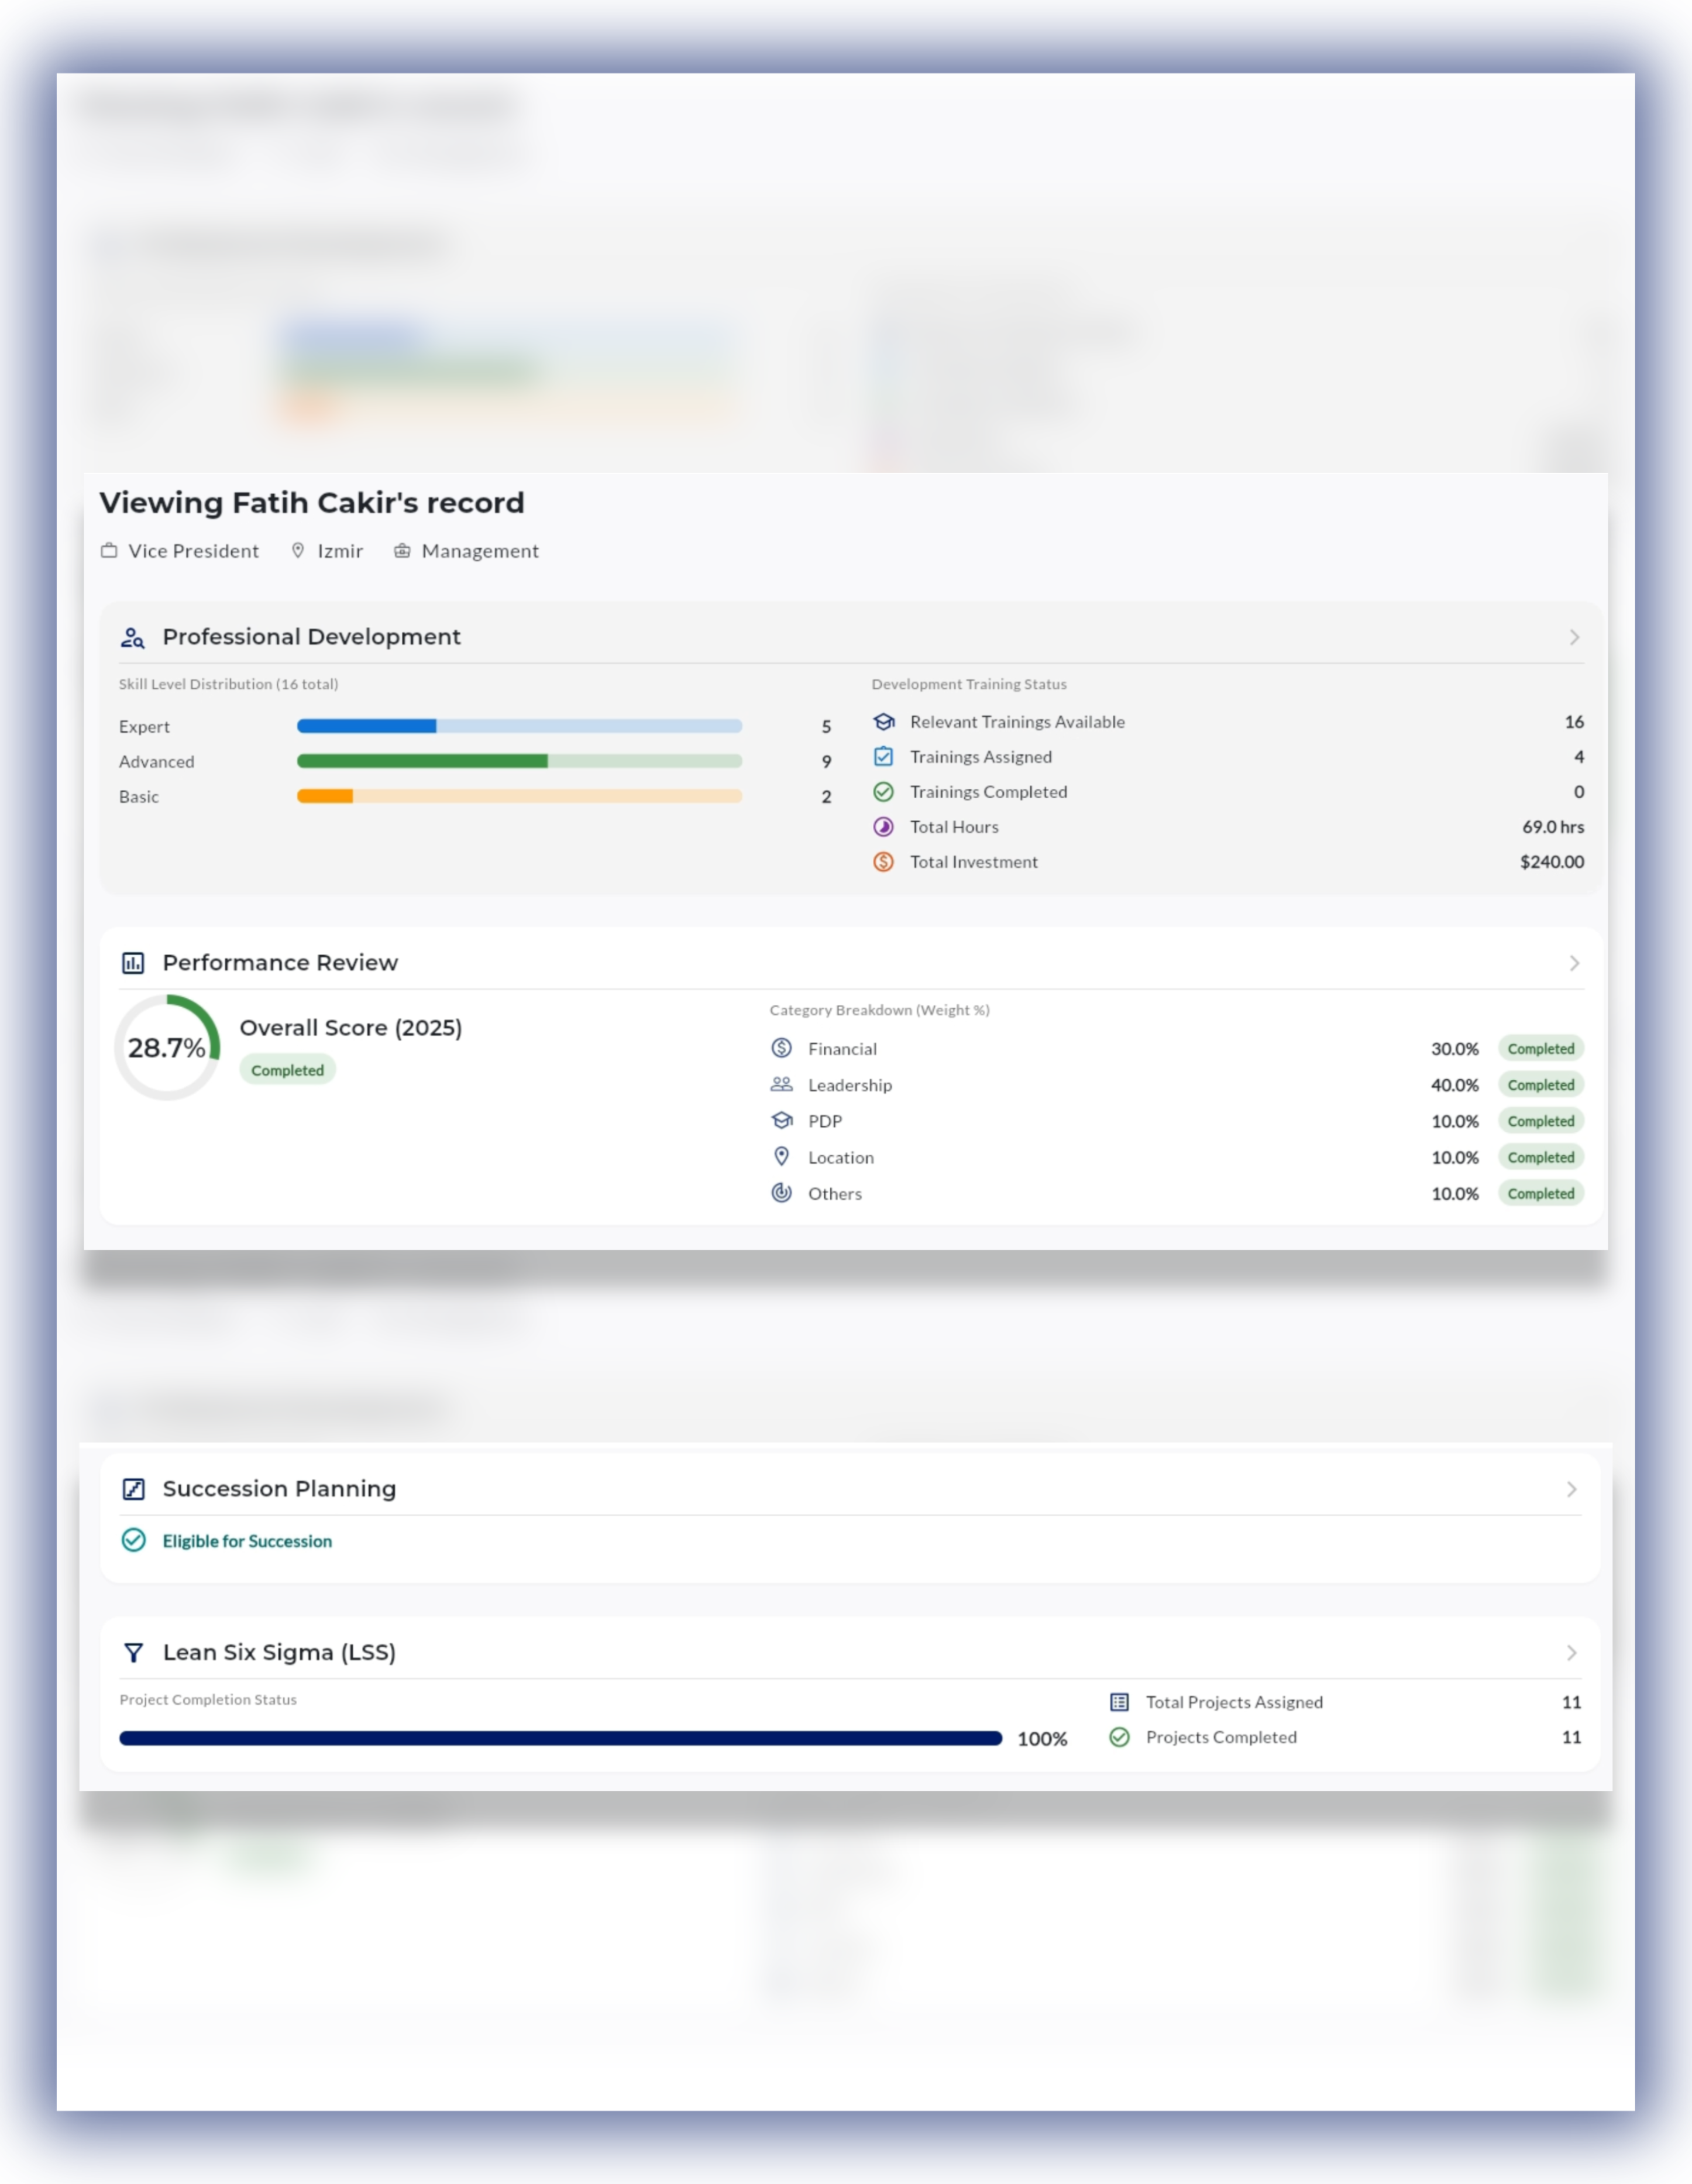The width and height of the screenshot is (1692, 2184).
Task: Expand the Succession Planning section chevron
Action: [x=1571, y=1489]
